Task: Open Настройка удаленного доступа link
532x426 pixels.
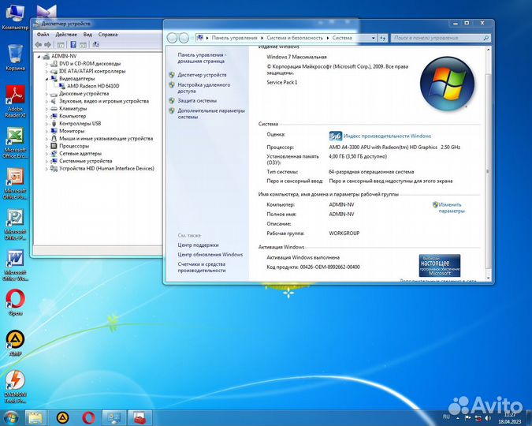Action: tap(204, 88)
